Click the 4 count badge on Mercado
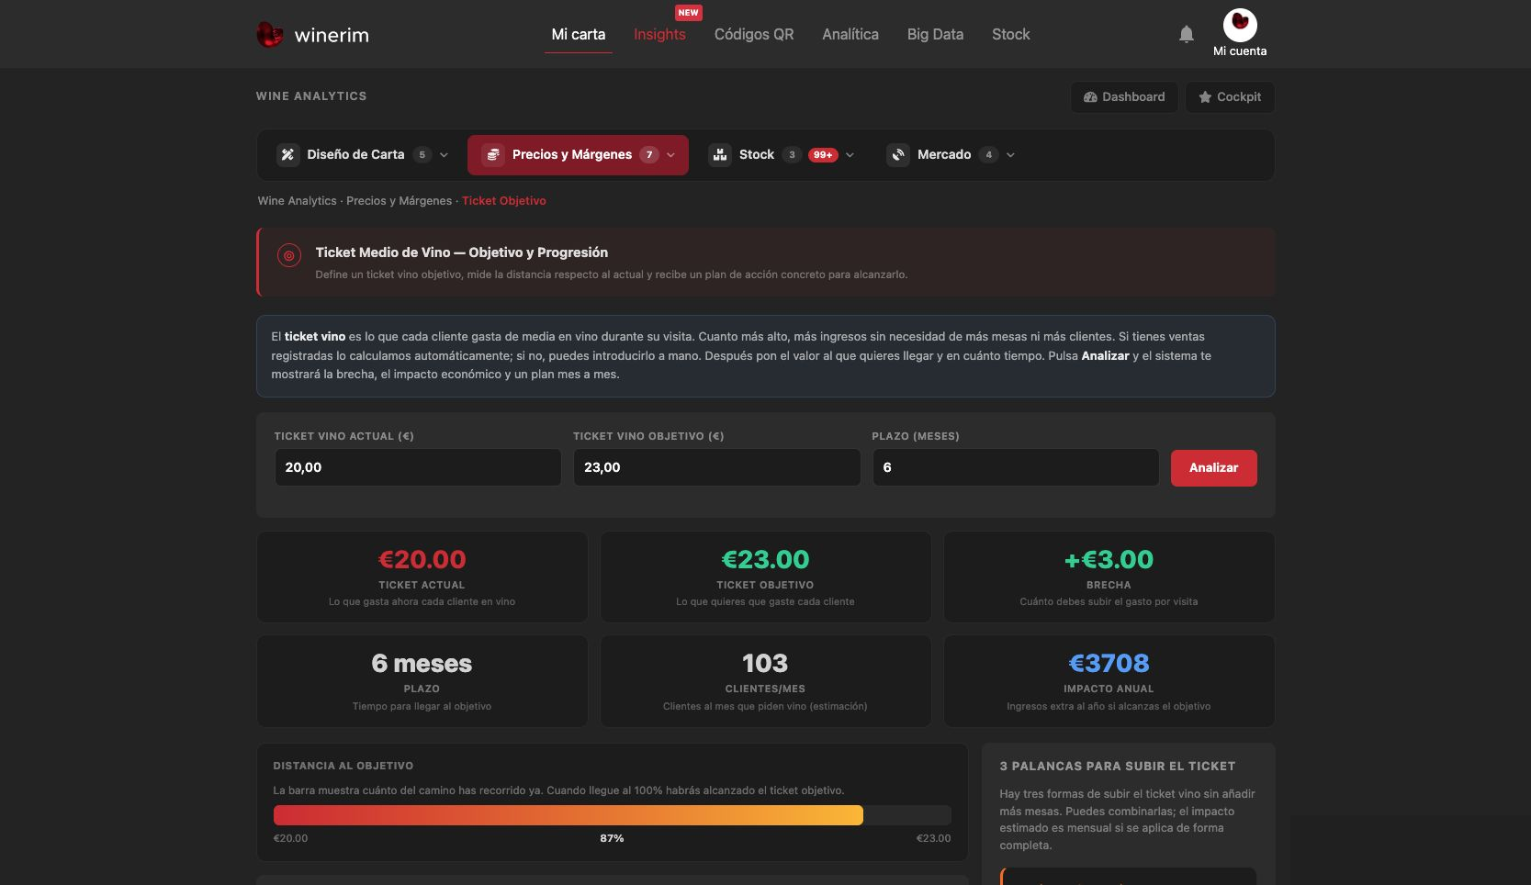The height and width of the screenshot is (885, 1531). click(988, 155)
